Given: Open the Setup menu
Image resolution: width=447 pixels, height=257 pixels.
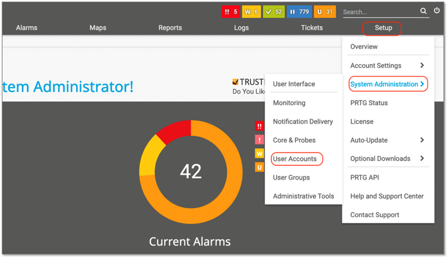Looking at the screenshot, I should [x=383, y=28].
